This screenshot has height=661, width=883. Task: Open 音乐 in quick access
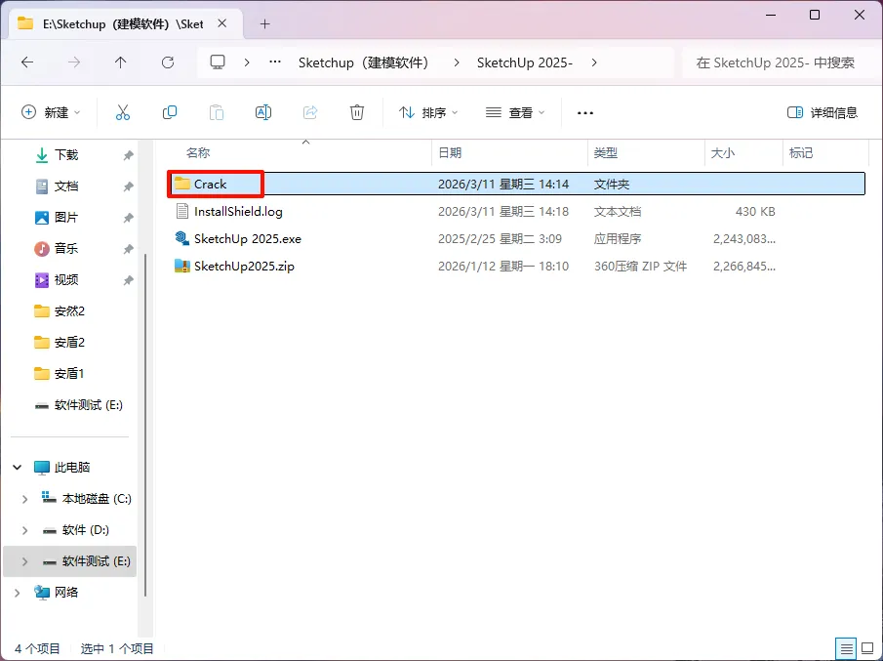coord(66,249)
